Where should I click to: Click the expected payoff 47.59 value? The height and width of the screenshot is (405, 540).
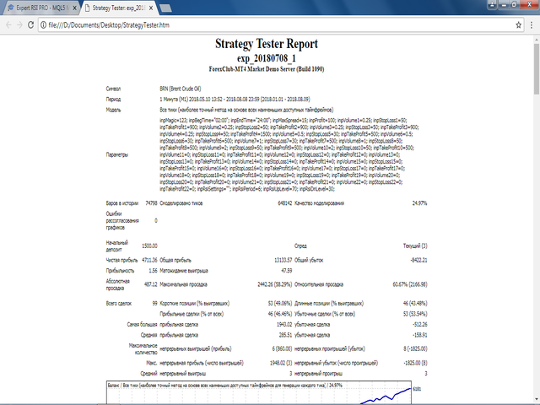pyautogui.click(x=287, y=271)
